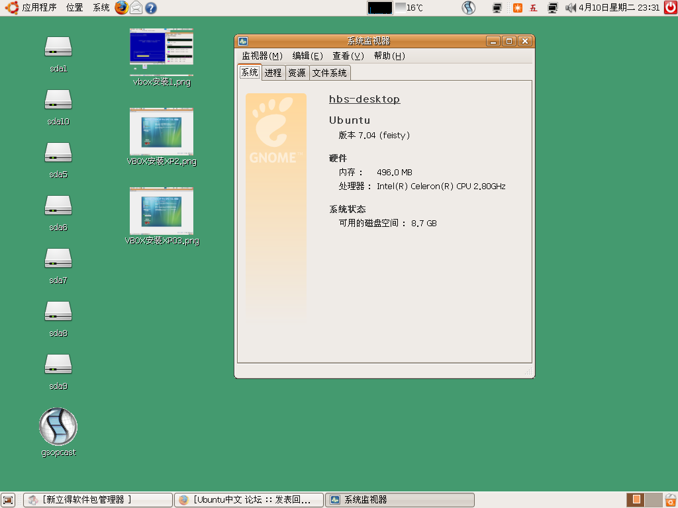This screenshot has height=508, width=678.
Task: Select the sda6 drive icon
Action: click(x=58, y=206)
